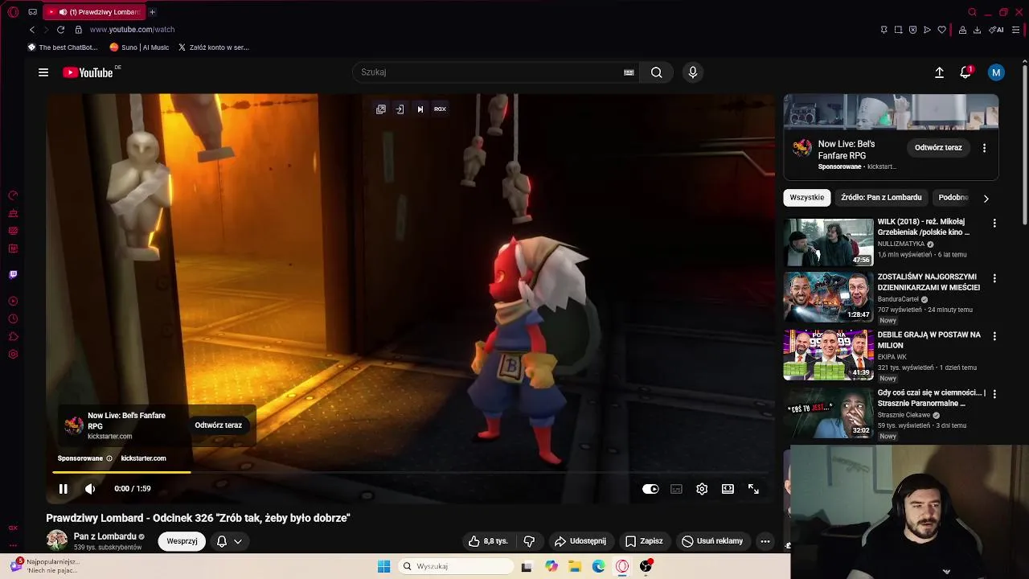Click Odtwórz teraz in the video ad overlay

coord(218,425)
